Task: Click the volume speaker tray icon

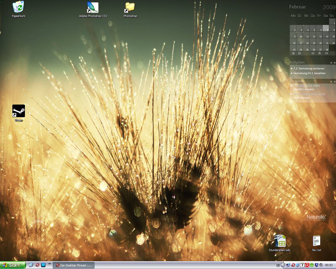Action: tap(321, 265)
